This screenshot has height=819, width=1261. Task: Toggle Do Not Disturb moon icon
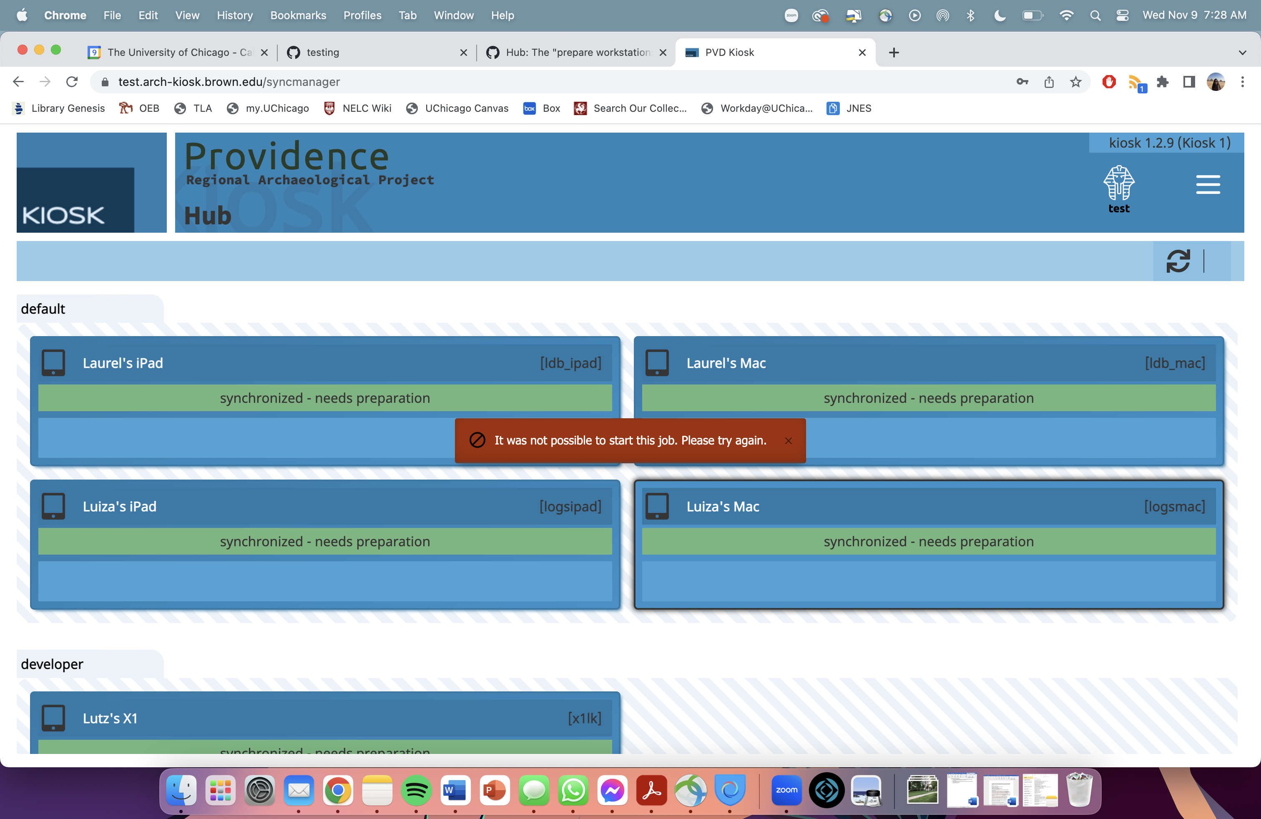[x=999, y=15]
